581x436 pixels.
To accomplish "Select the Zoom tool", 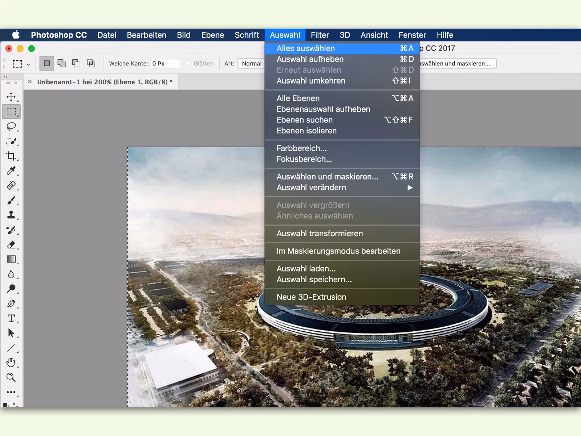I will point(11,378).
